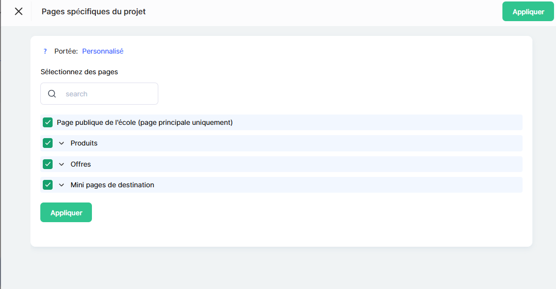Select the Produits row label
Image resolution: width=556 pixels, height=289 pixels.
point(84,144)
